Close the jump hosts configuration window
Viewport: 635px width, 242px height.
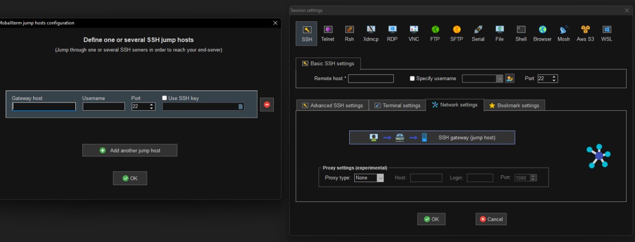point(275,23)
